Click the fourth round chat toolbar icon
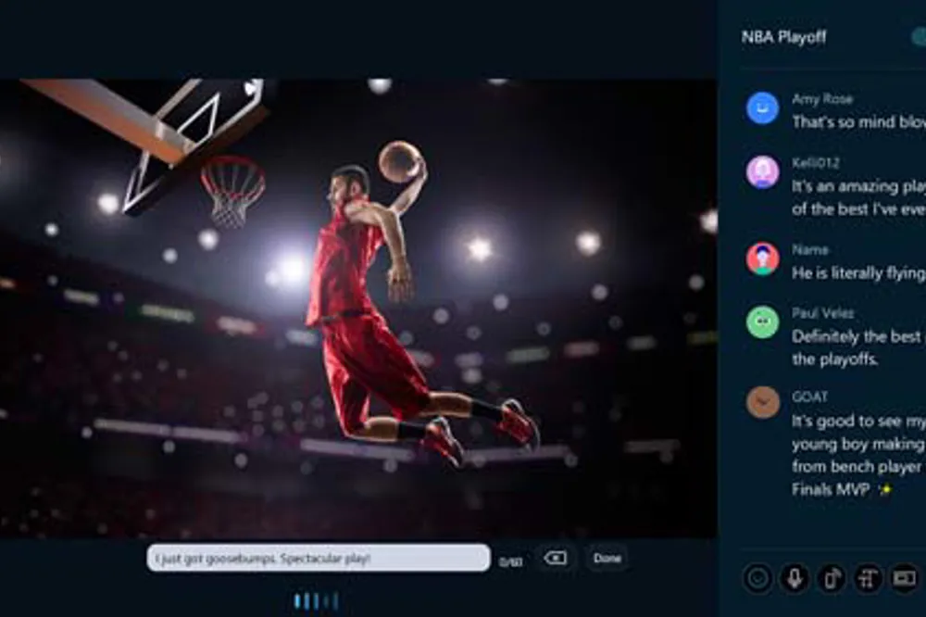Image resolution: width=926 pixels, height=617 pixels. pyautogui.click(x=868, y=578)
